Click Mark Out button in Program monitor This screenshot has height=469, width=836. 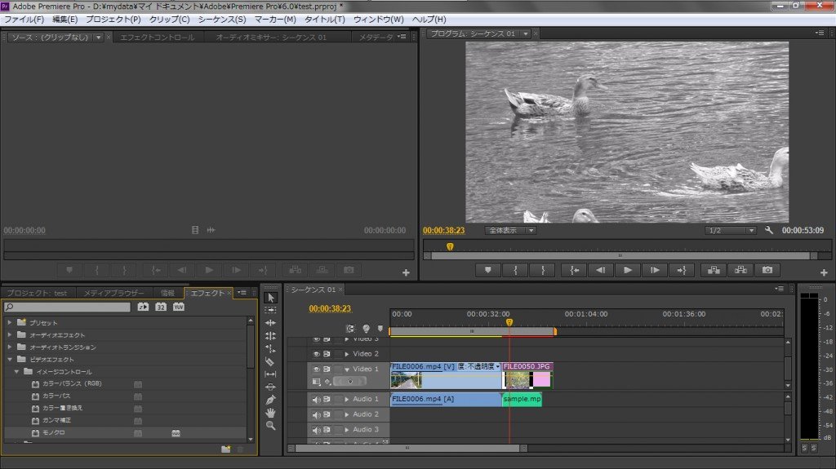tap(543, 270)
